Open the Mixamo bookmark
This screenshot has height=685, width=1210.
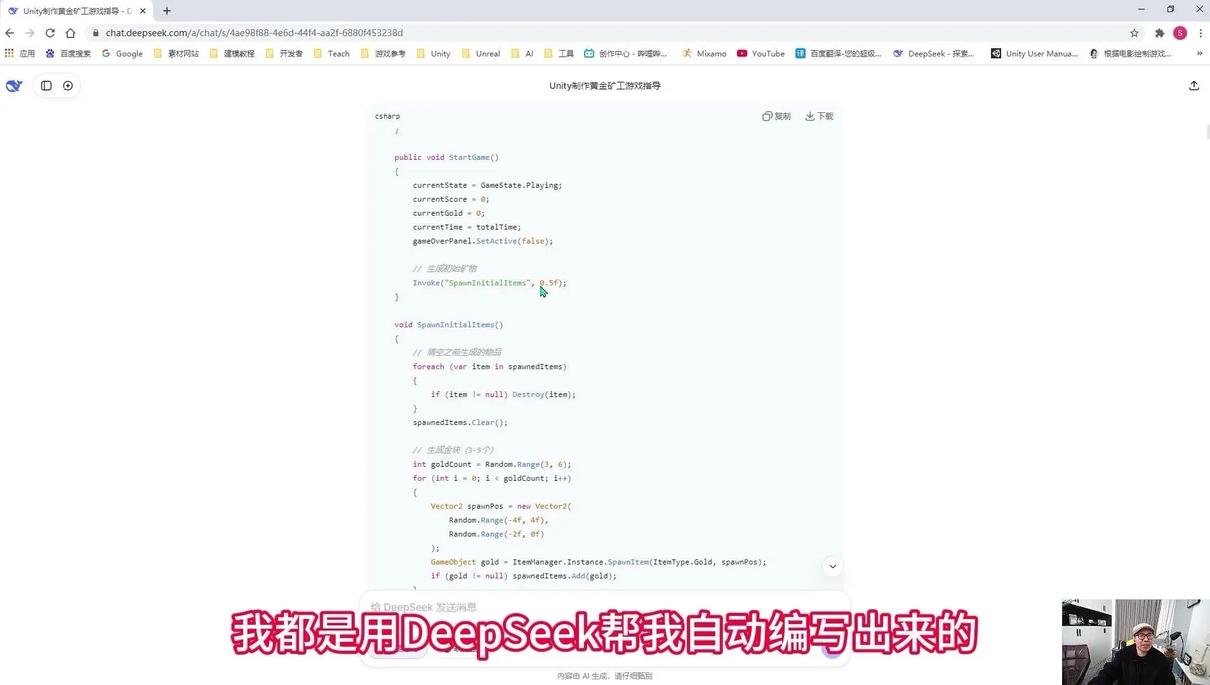pyautogui.click(x=704, y=54)
